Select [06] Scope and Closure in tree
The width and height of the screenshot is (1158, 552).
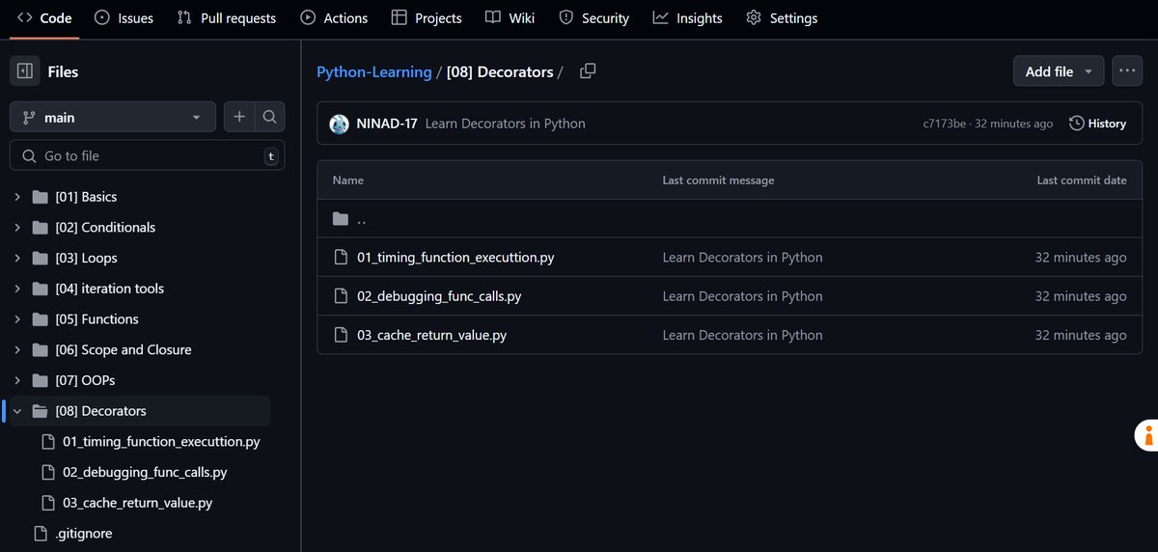124,350
